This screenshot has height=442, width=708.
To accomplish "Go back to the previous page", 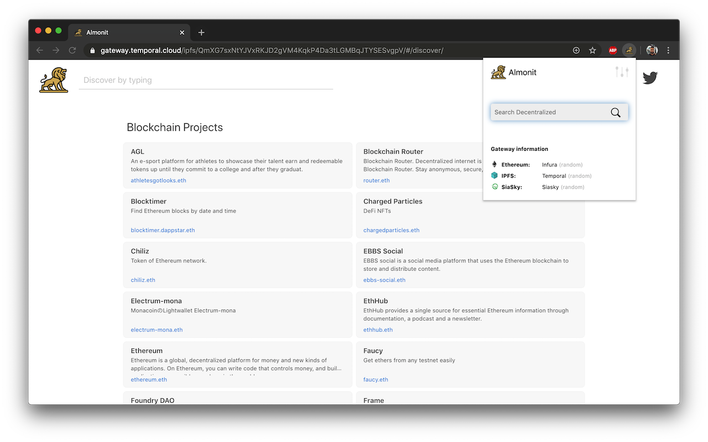I will pyautogui.click(x=39, y=50).
